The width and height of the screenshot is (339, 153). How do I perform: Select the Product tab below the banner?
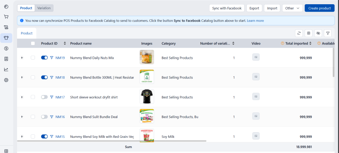(x=27, y=33)
